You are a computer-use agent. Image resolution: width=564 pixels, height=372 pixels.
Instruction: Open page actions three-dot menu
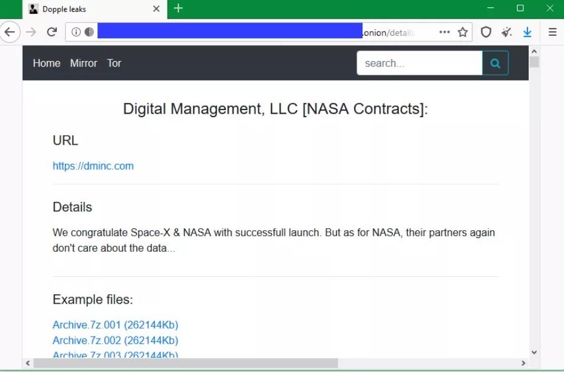tap(444, 32)
